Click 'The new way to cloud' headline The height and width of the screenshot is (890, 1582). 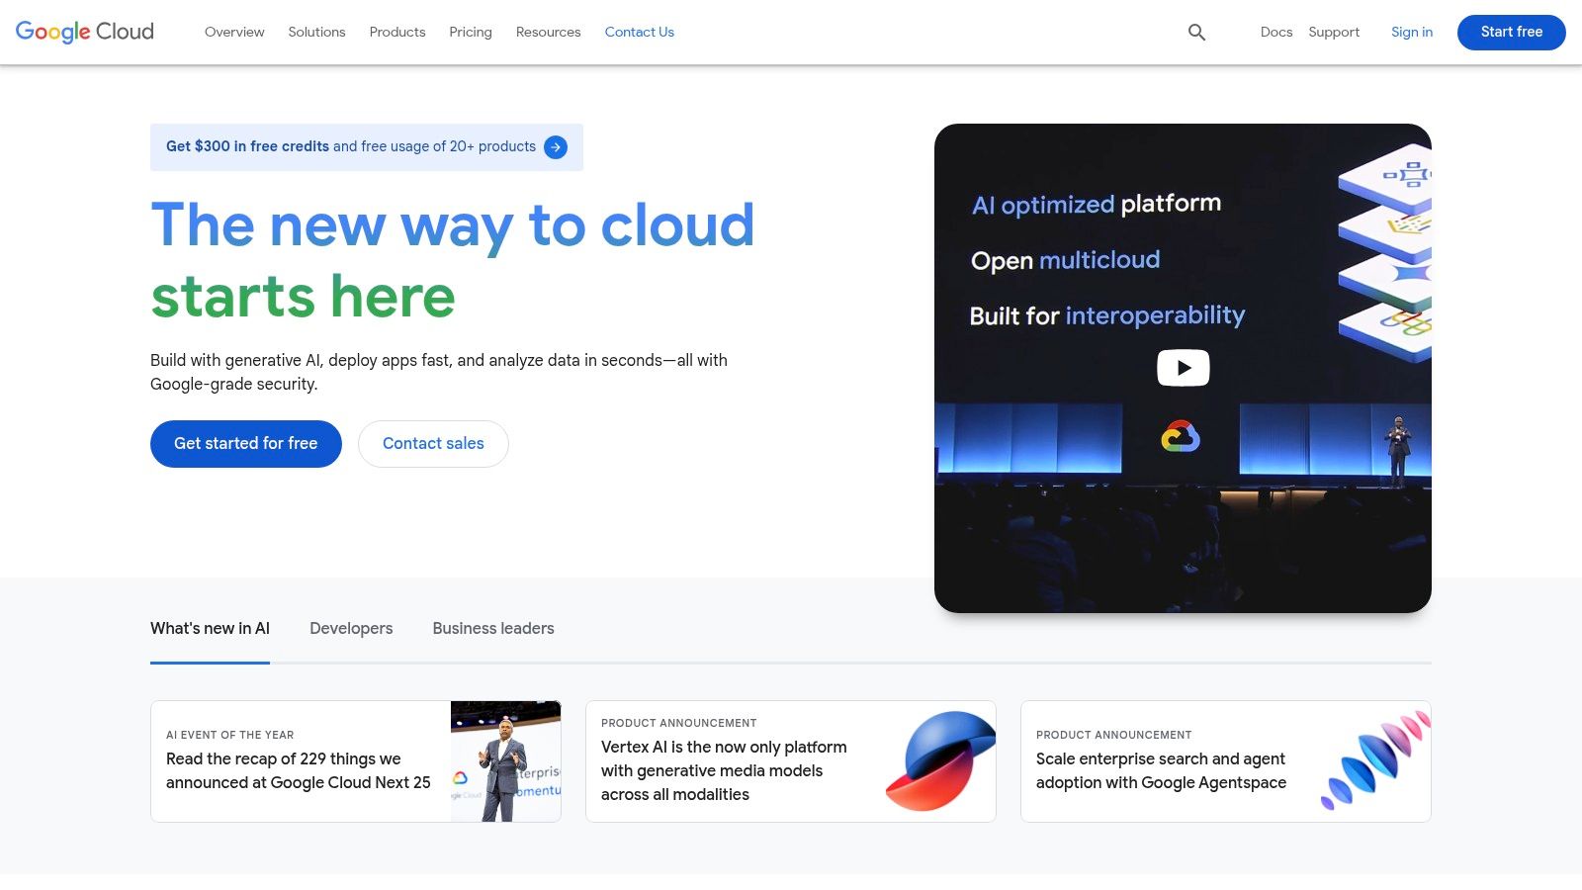coord(453,225)
